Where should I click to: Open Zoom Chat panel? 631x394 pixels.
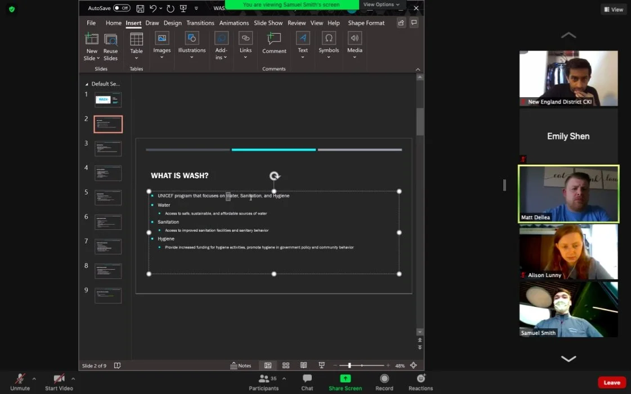pos(307,382)
